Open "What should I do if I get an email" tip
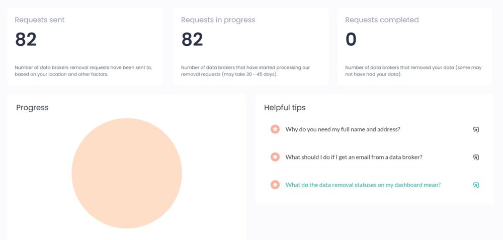The image size is (503, 240). click(354, 157)
